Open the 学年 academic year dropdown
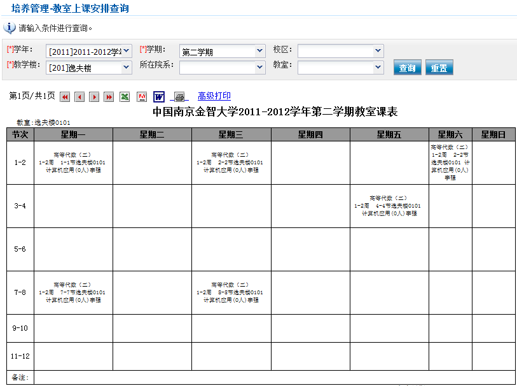Image resolution: width=517 pixels, height=386 pixels. [88, 51]
